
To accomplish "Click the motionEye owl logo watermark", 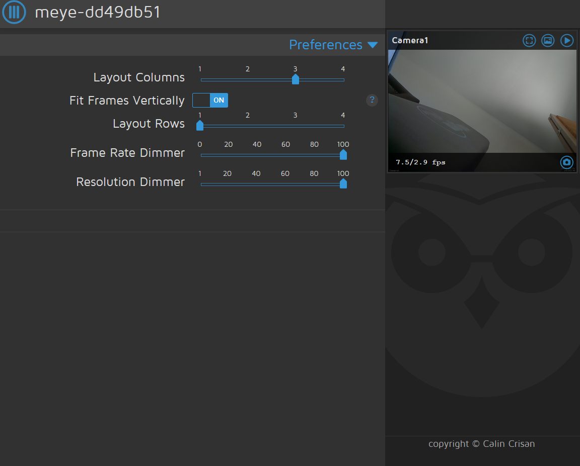I will click(482, 302).
